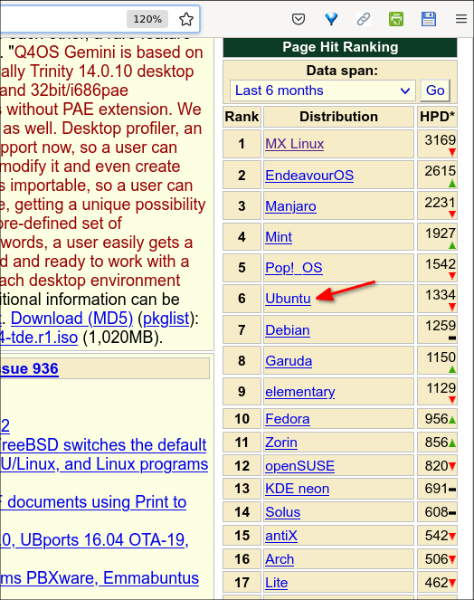Open the openSUSE link
The image size is (474, 600).
(300, 466)
